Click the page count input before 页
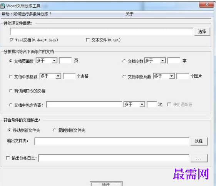 [x=65, y=60]
